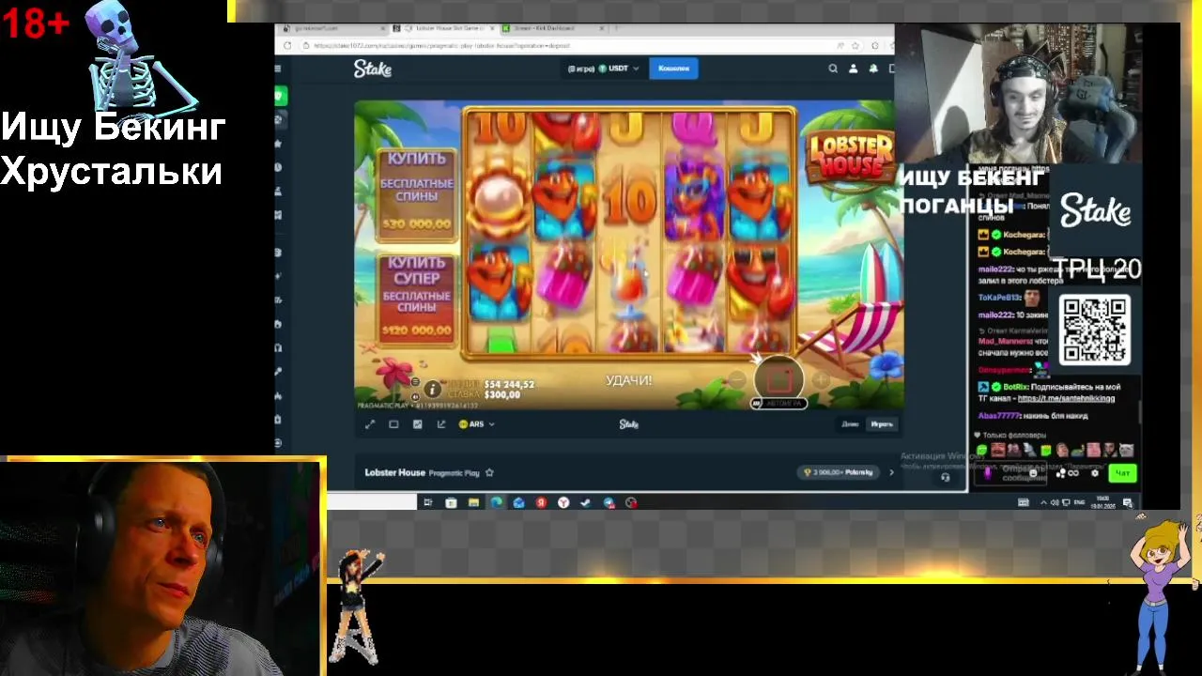Toggle theatre mode rectangle icon

coord(393,424)
